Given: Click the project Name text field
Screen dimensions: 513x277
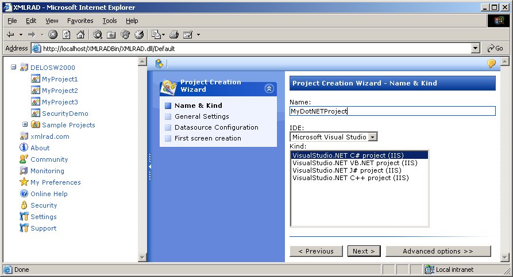Looking at the screenshot, I should 392,111.
